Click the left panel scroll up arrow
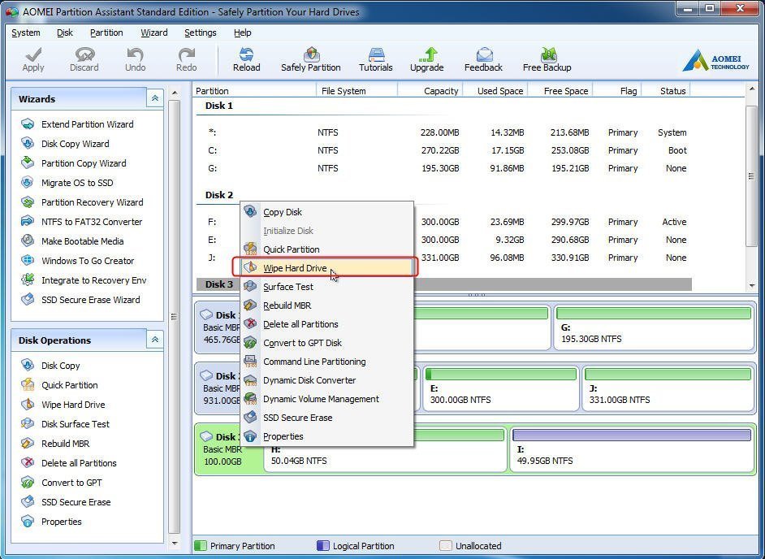Viewport: 765px width, 559px height. point(175,93)
